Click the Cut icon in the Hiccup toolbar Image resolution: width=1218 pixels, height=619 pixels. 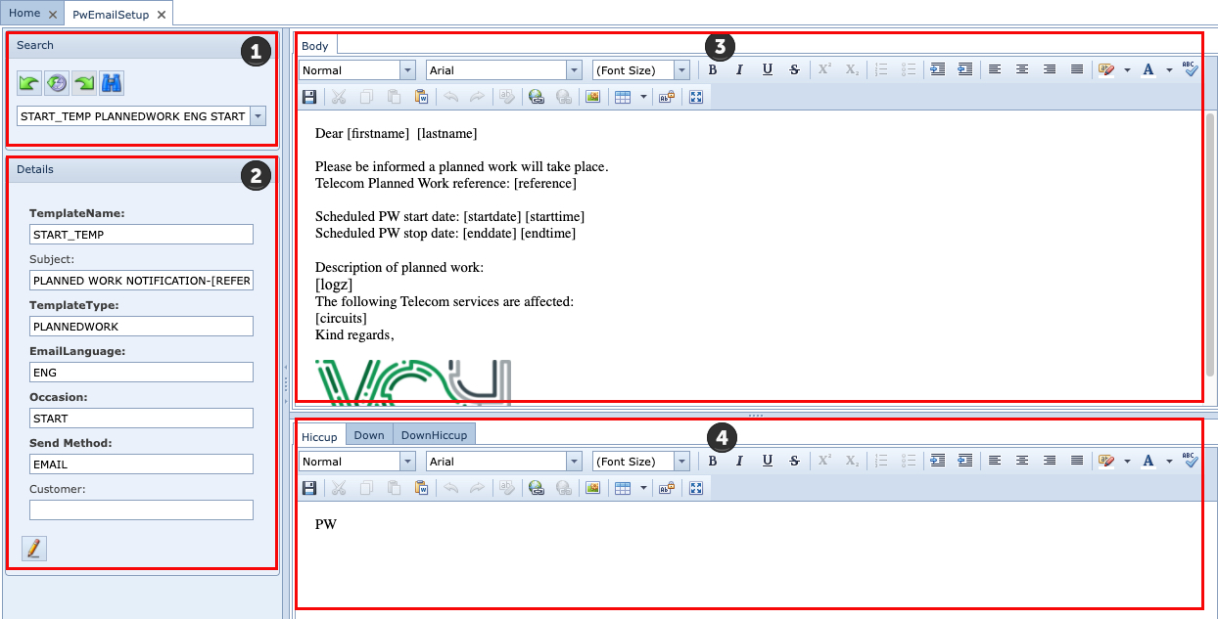point(339,488)
